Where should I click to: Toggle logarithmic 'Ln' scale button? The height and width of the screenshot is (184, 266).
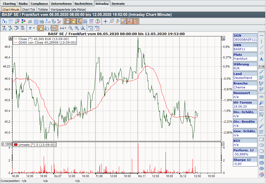coord(54,28)
